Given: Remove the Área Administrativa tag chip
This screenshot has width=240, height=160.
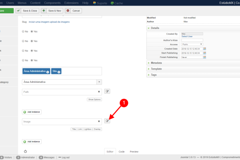Looking at the screenshot, I should tap(48, 72).
